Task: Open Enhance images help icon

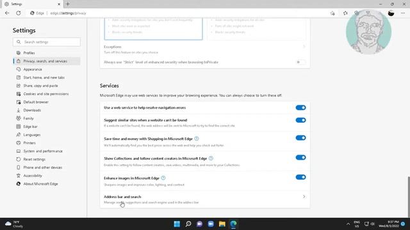Action: 163,178
